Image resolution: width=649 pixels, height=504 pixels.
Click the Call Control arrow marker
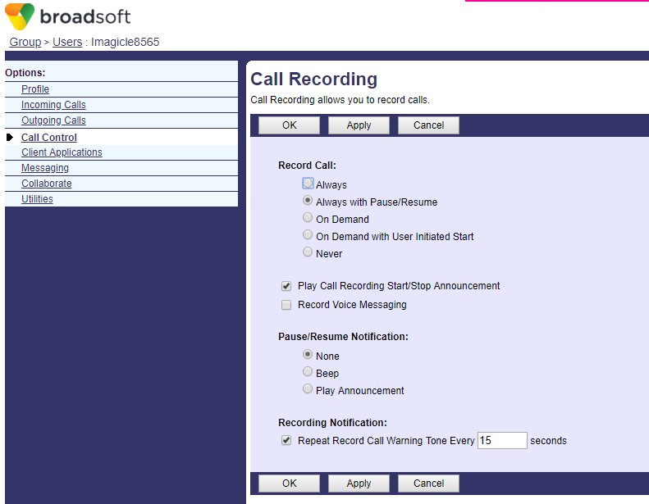point(10,138)
